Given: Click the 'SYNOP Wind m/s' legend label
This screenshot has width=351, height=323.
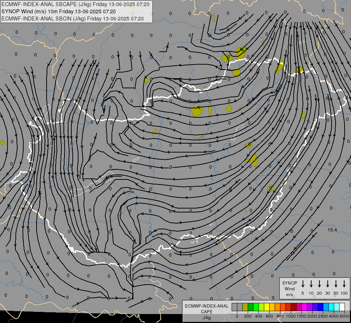Looking at the screenshot, I should point(289,289).
